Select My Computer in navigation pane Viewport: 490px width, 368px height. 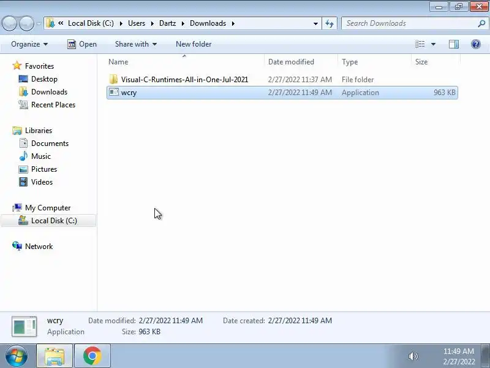tap(48, 208)
